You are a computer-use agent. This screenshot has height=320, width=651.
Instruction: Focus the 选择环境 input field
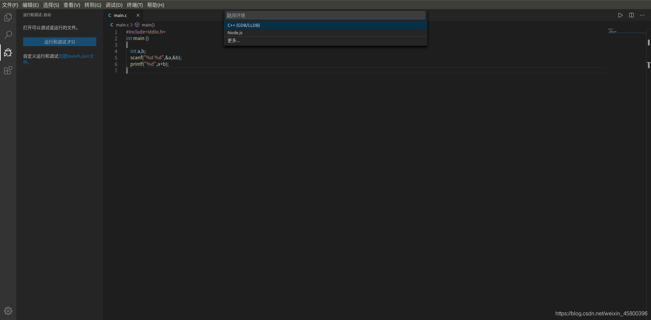coord(325,15)
